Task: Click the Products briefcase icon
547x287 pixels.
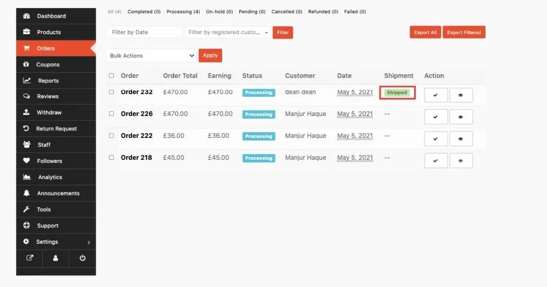Action: coord(27,32)
